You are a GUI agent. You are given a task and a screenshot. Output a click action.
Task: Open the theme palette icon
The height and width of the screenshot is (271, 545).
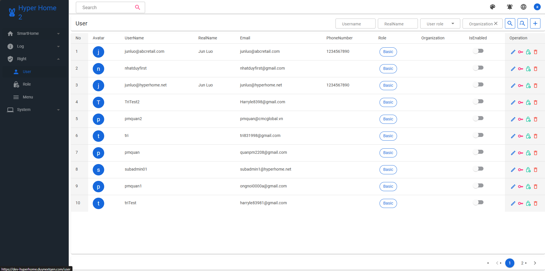493,7
